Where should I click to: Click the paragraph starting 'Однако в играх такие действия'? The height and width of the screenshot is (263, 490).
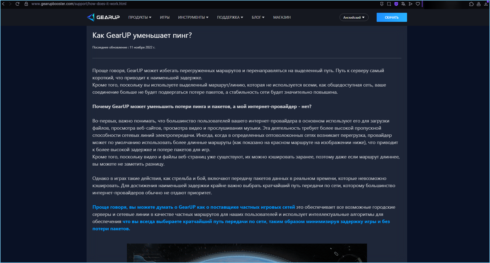pos(244,186)
